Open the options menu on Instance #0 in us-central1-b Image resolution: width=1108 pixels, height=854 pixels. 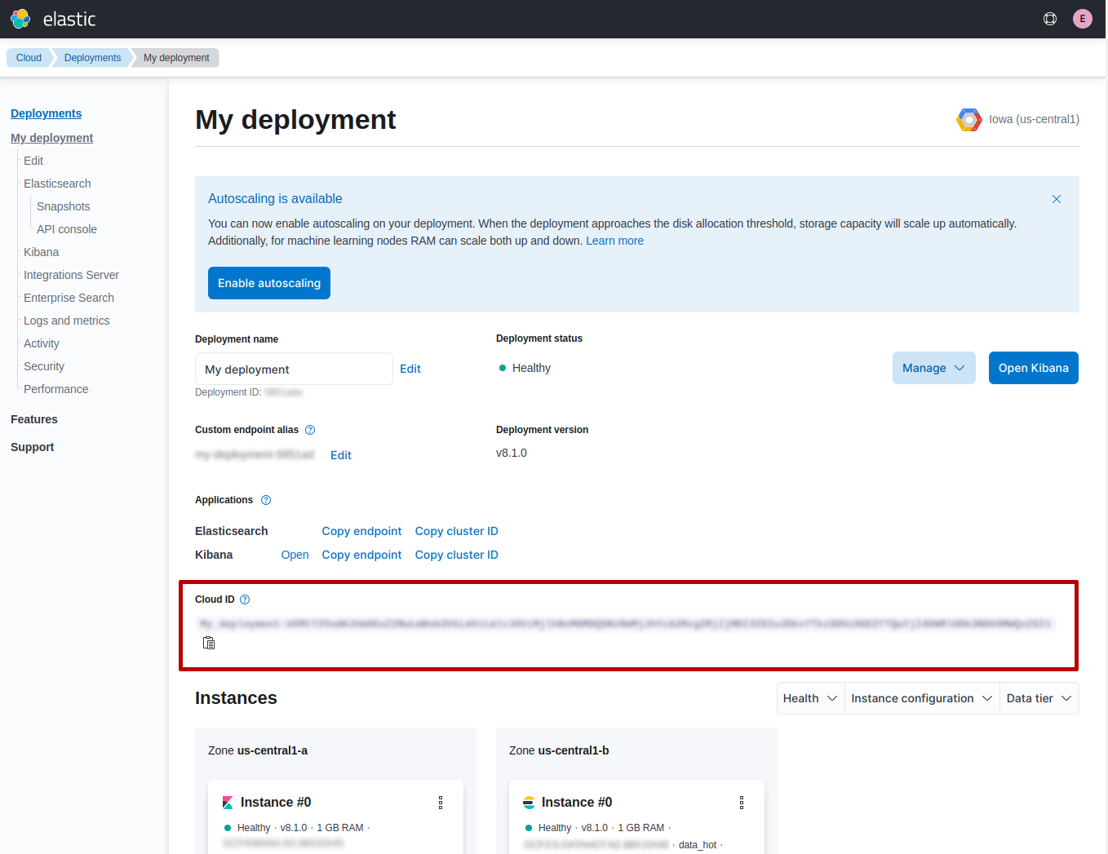[x=742, y=802]
